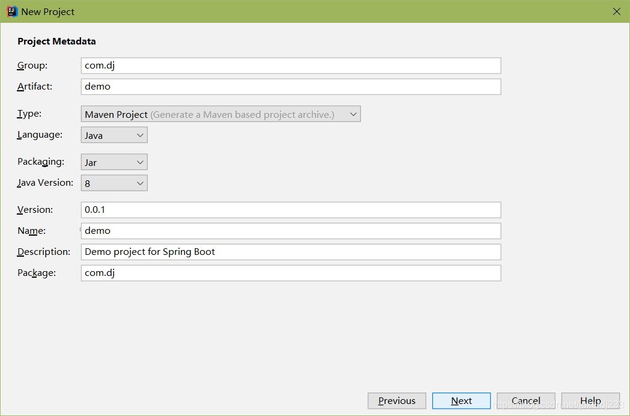Click the Type label
Screen dimensions: 630x416
[29, 114]
